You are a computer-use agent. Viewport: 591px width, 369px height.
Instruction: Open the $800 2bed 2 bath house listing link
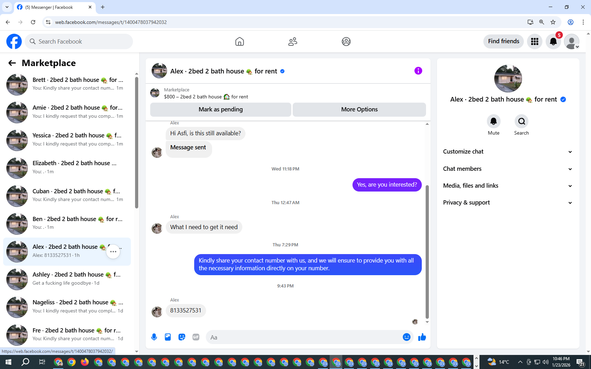(x=206, y=97)
